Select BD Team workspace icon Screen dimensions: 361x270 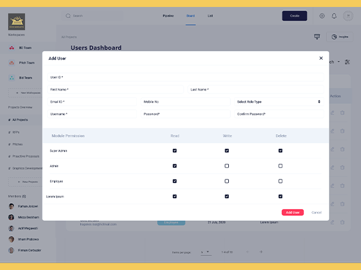point(12,48)
